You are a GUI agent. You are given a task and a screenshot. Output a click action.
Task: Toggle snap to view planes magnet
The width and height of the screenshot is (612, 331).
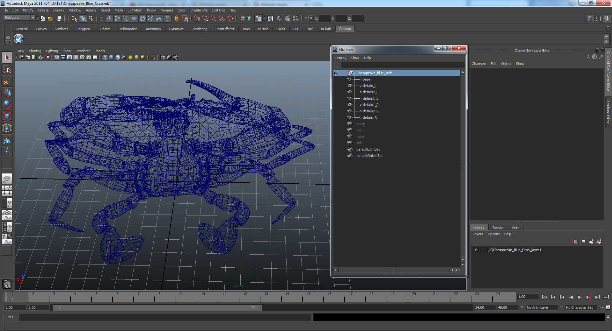click(222, 18)
